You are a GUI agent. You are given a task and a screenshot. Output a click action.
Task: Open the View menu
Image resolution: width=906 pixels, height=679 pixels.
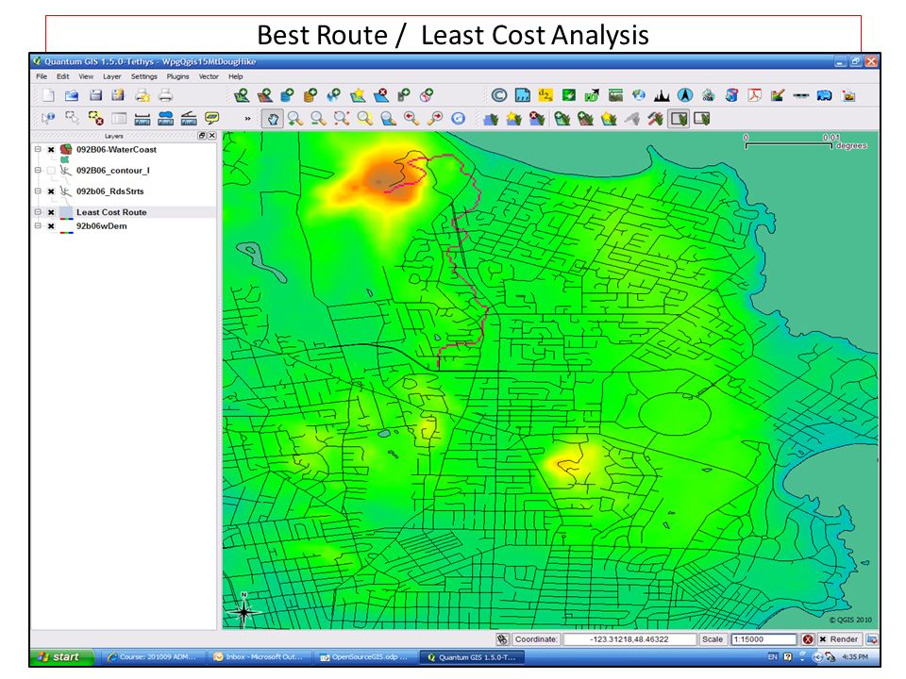[x=86, y=76]
